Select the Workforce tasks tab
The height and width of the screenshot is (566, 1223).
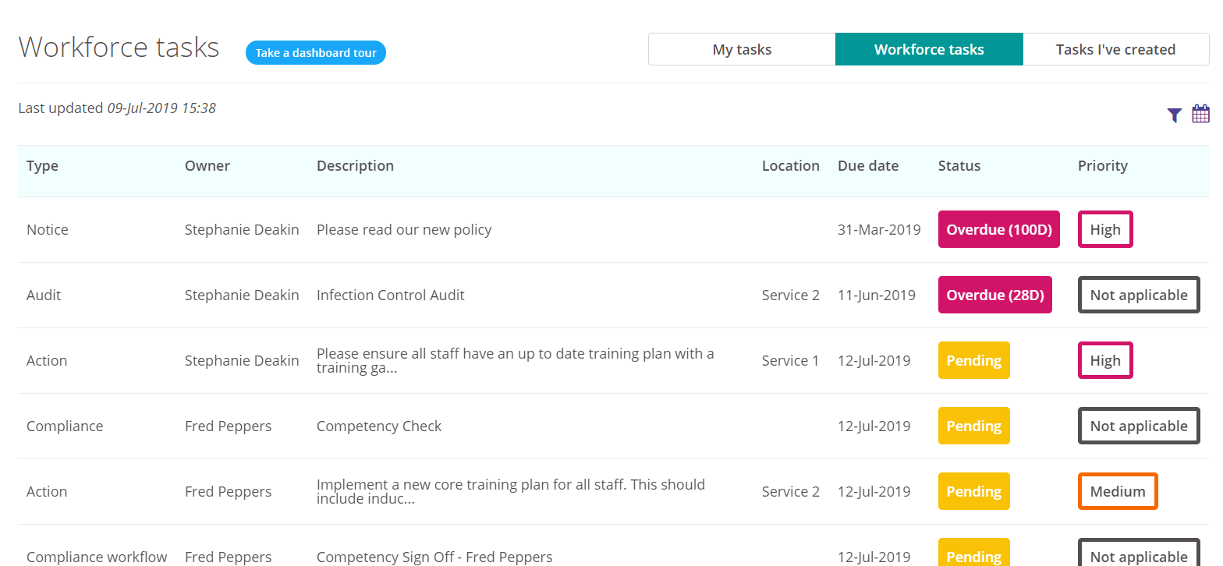tap(929, 49)
